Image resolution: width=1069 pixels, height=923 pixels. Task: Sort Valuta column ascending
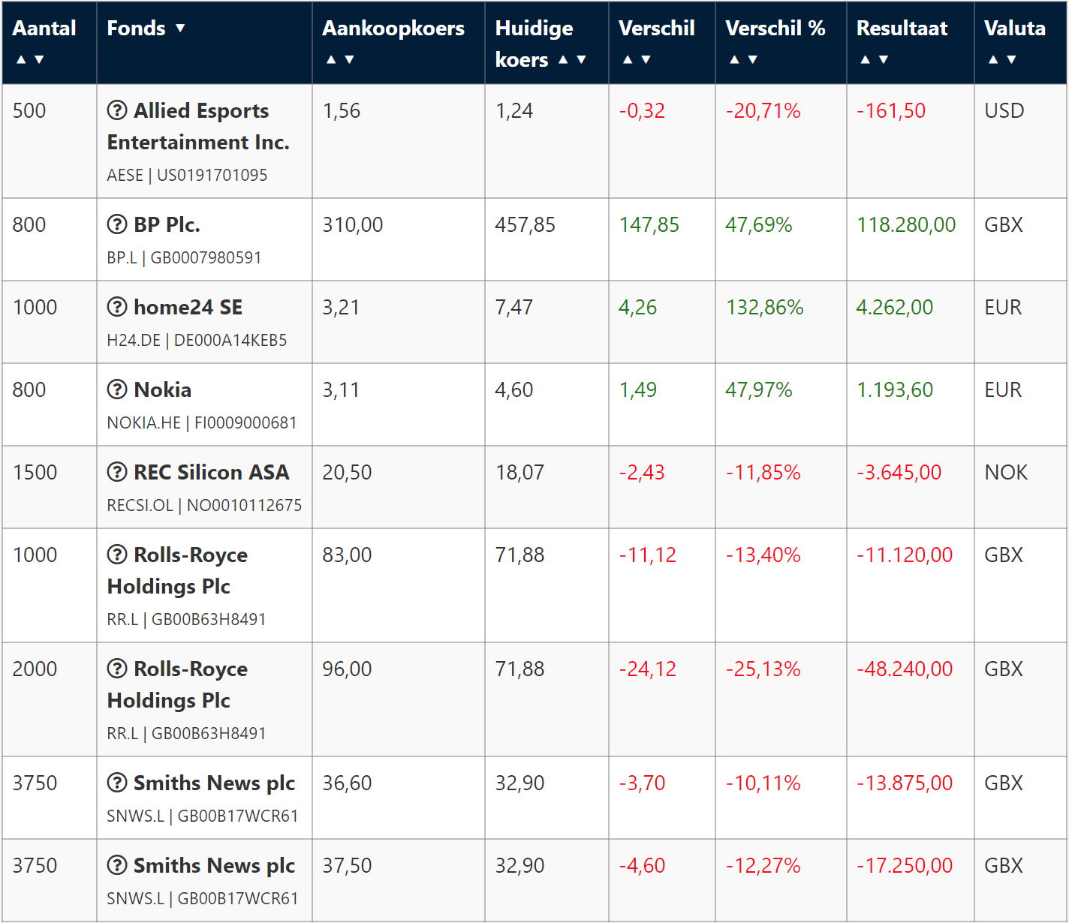[x=993, y=59]
